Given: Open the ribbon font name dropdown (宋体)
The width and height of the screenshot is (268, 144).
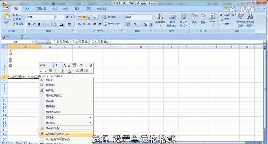Looking at the screenshot, I should tap(53, 17).
